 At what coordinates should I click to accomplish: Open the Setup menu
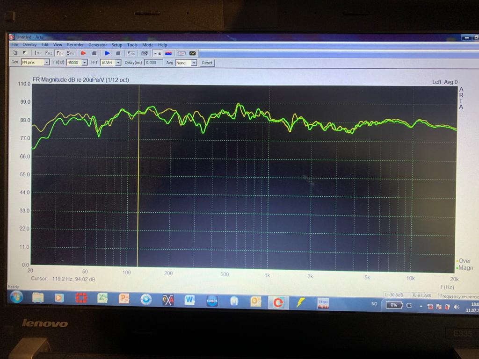pos(116,45)
